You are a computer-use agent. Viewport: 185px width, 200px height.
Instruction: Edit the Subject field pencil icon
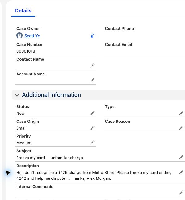click(181, 157)
